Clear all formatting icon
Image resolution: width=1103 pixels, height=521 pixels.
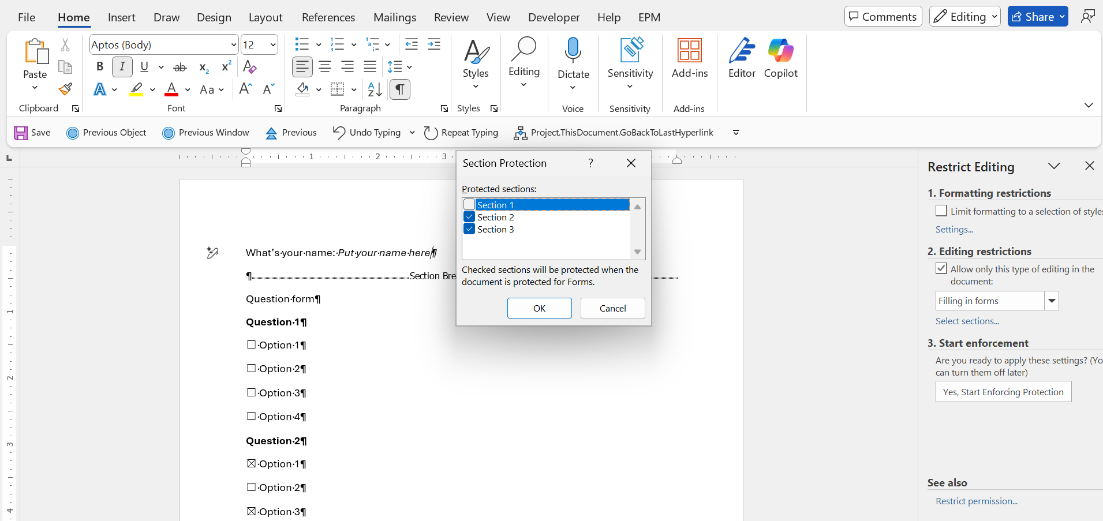(x=250, y=67)
